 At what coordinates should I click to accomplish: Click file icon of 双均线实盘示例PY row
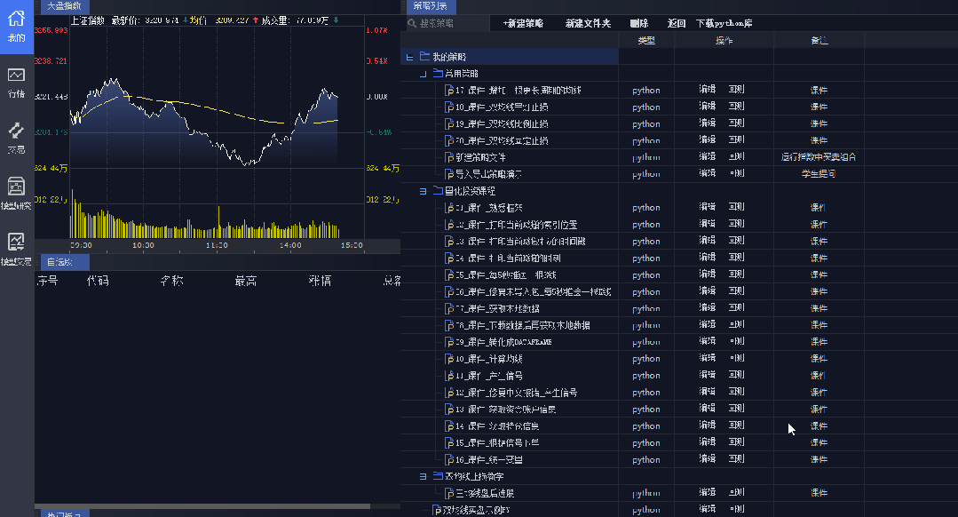(437, 510)
